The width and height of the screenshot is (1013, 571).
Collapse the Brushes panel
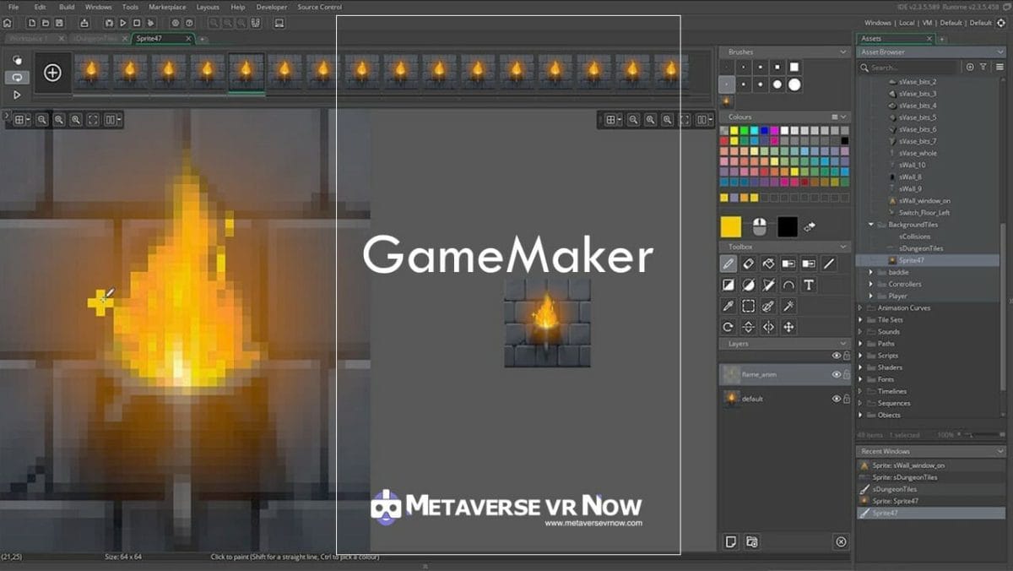pyautogui.click(x=843, y=52)
